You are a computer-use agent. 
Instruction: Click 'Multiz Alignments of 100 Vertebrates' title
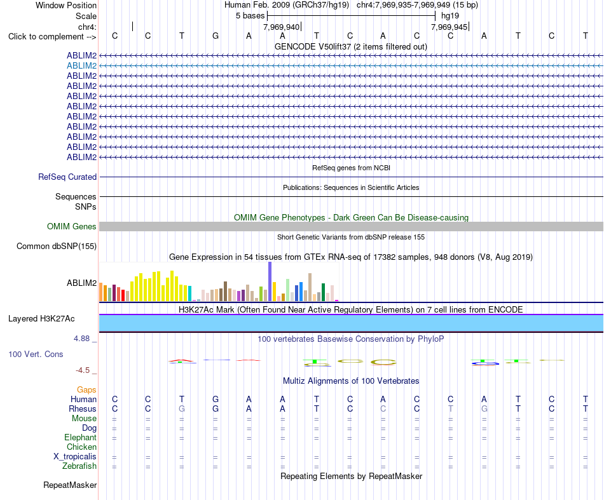351,381
